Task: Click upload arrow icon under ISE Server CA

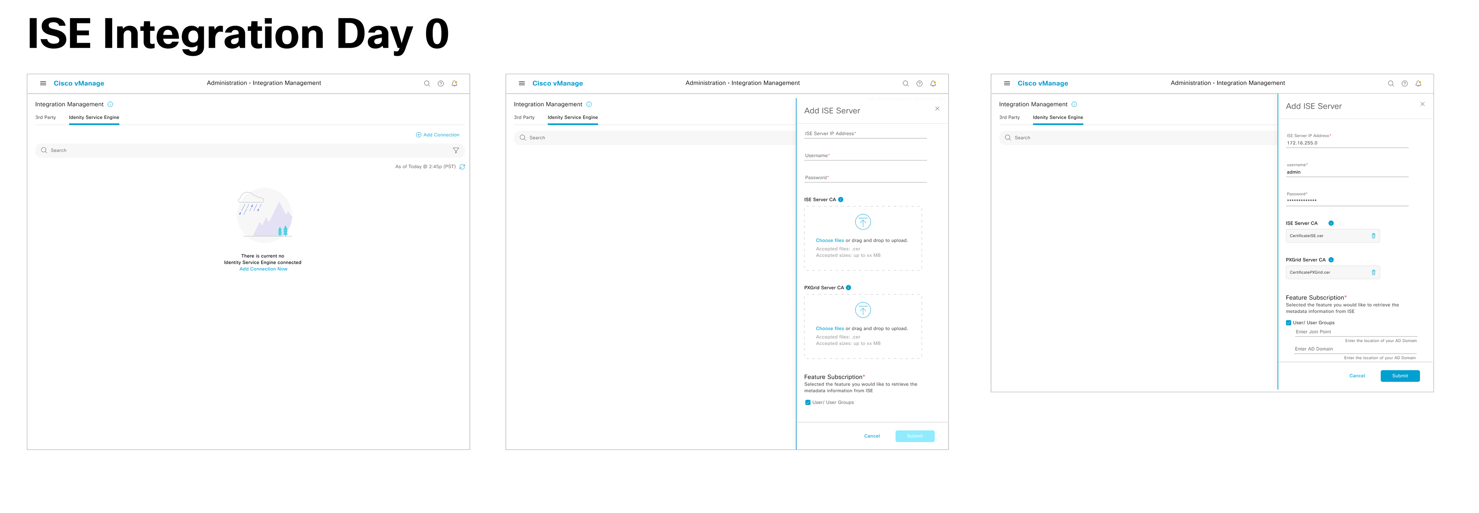Action: (x=862, y=222)
